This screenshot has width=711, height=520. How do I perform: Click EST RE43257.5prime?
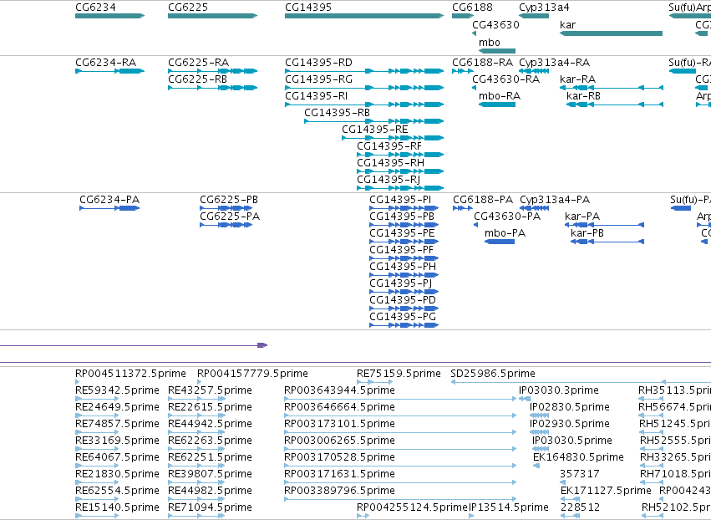click(210, 390)
